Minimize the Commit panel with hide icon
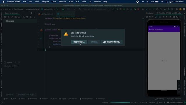Viewport: 186px width, 105px height. (35, 13)
